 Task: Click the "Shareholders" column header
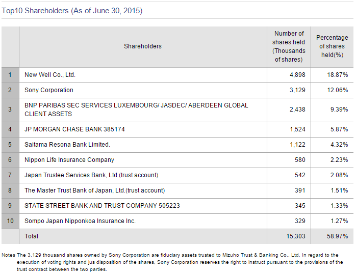pyautogui.click(x=143, y=46)
